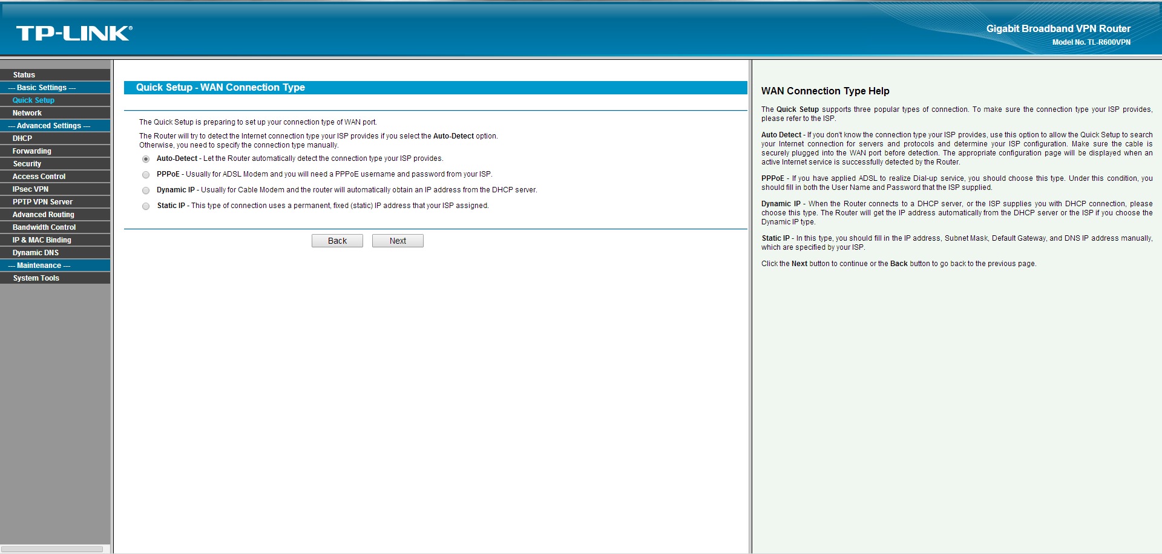Screen dimensions: 1162x554
Task: Click the Static IP option description text
Action: [x=340, y=206]
